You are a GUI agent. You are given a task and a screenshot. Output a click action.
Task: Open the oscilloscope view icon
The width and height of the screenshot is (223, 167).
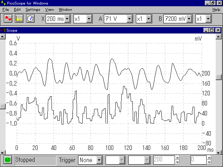(8, 18)
